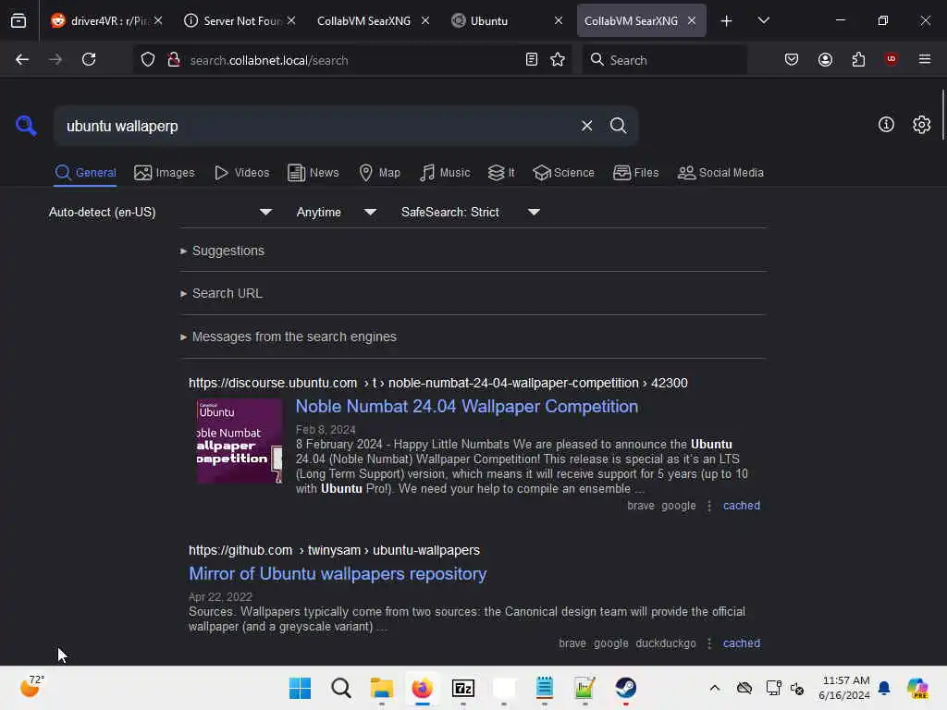
Task: Open the uBlock Origin extension icon
Action: click(891, 59)
